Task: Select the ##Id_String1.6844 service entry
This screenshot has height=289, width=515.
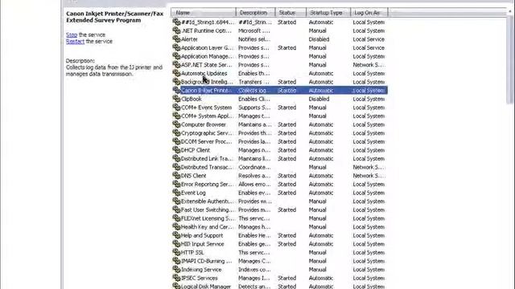Action: pyautogui.click(x=208, y=22)
